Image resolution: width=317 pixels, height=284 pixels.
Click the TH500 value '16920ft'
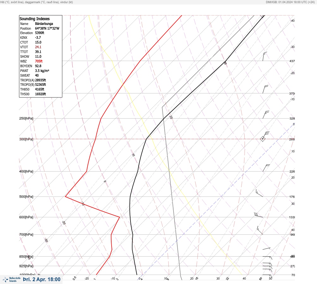pyautogui.click(x=40, y=94)
